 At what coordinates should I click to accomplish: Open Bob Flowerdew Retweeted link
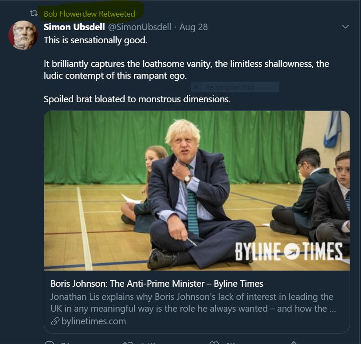89,14
